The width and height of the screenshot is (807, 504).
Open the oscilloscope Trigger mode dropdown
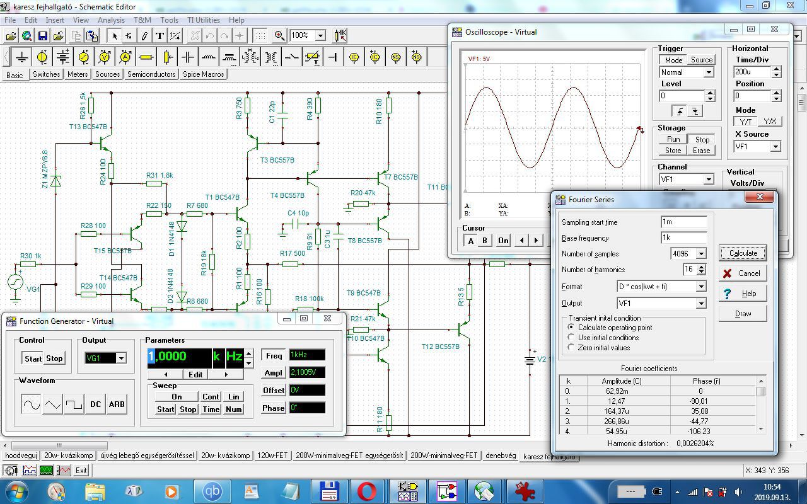[708, 72]
